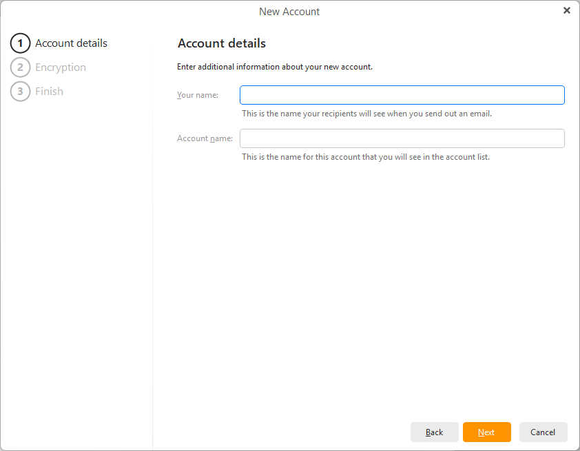Click the New Account title bar text
Screen dimensions: 580x451
(x=289, y=12)
